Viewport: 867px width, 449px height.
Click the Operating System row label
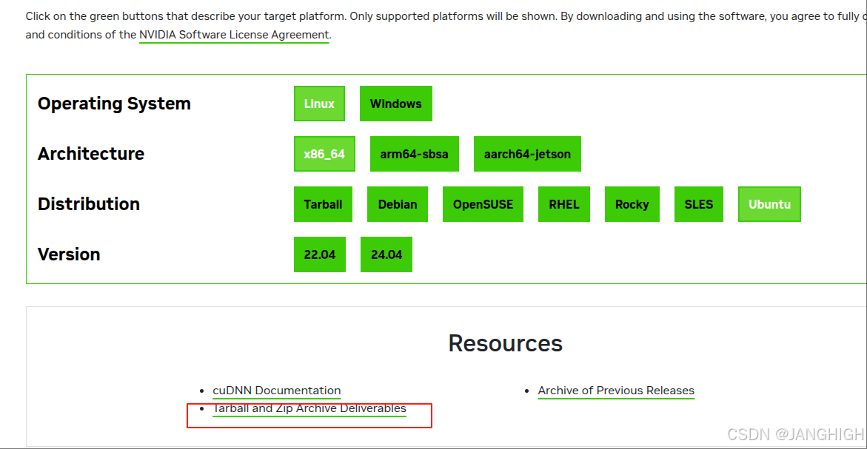click(115, 104)
